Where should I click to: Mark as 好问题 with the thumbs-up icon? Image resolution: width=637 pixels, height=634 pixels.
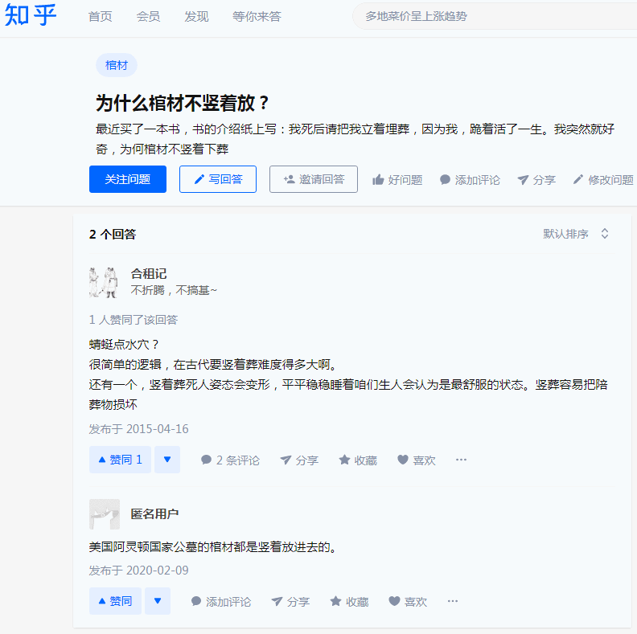click(397, 180)
